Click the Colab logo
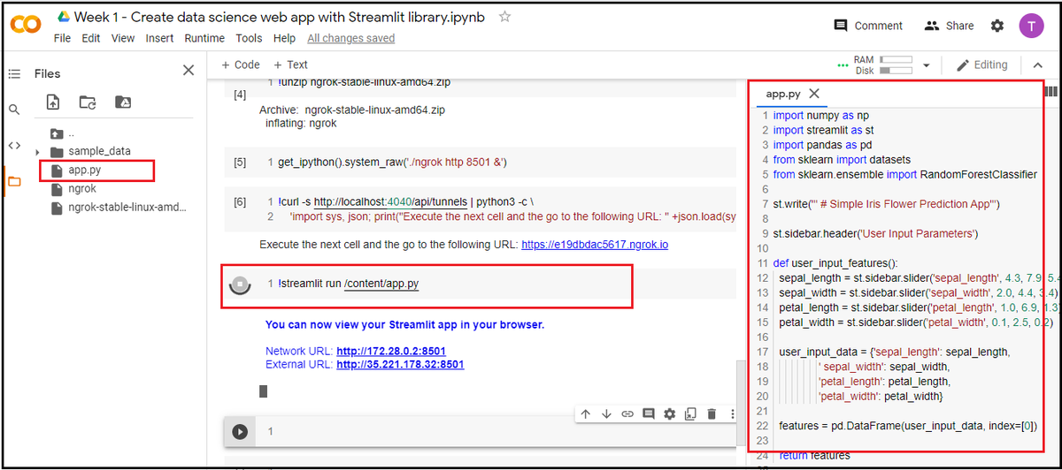Image resolution: width=1062 pixels, height=470 pixels. click(26, 26)
